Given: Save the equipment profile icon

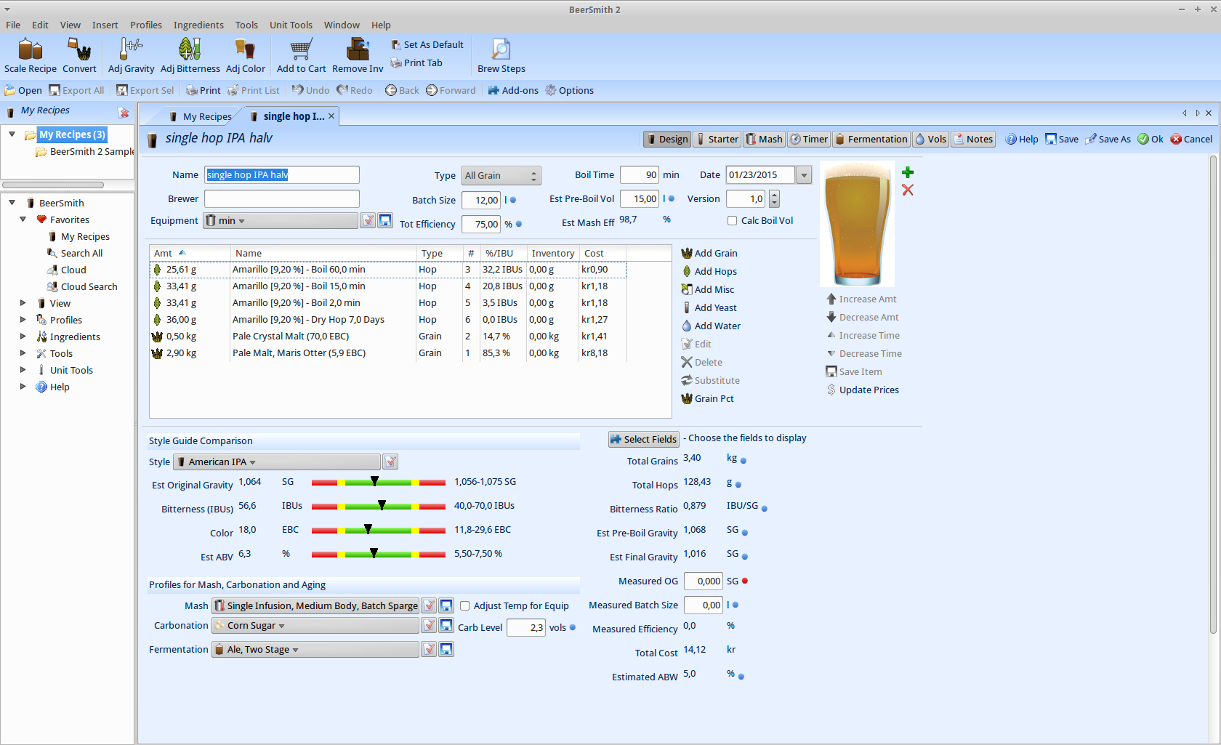Looking at the screenshot, I should 385,220.
